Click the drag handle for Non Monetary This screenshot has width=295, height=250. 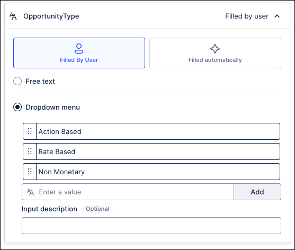point(30,172)
